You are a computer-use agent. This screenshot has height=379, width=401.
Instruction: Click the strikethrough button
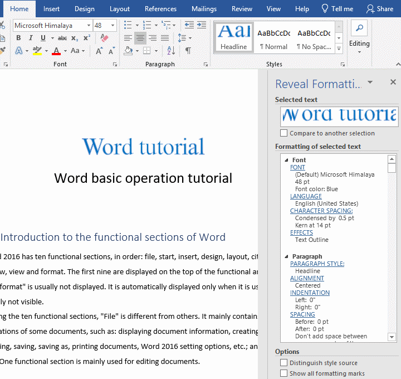[x=62, y=38]
